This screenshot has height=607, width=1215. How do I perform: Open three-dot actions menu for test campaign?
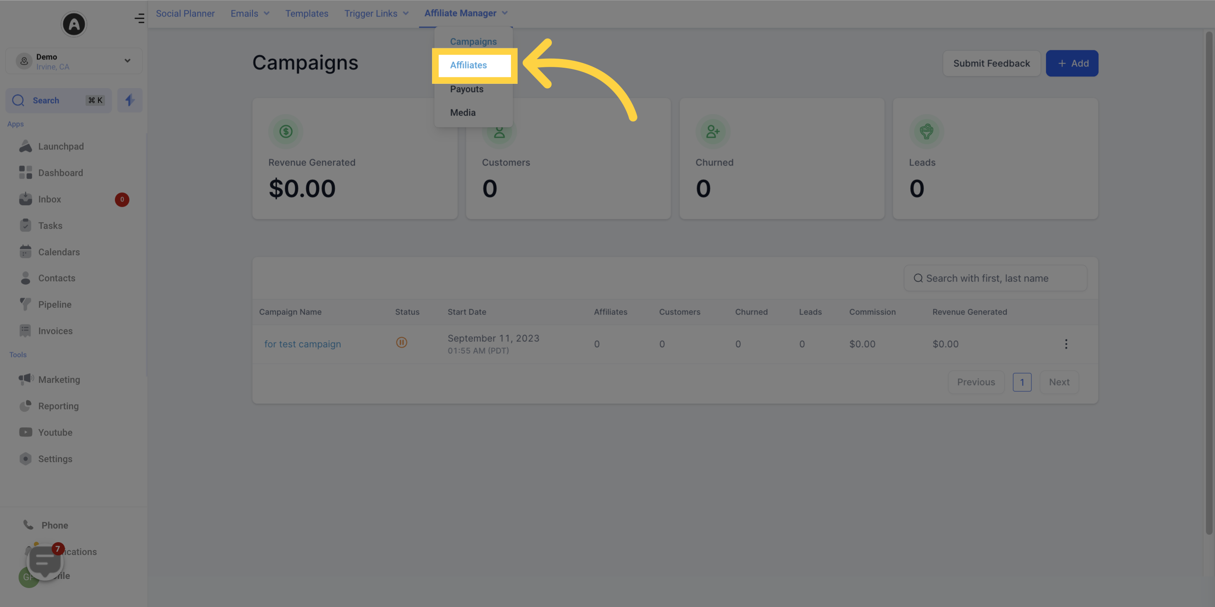click(1066, 344)
